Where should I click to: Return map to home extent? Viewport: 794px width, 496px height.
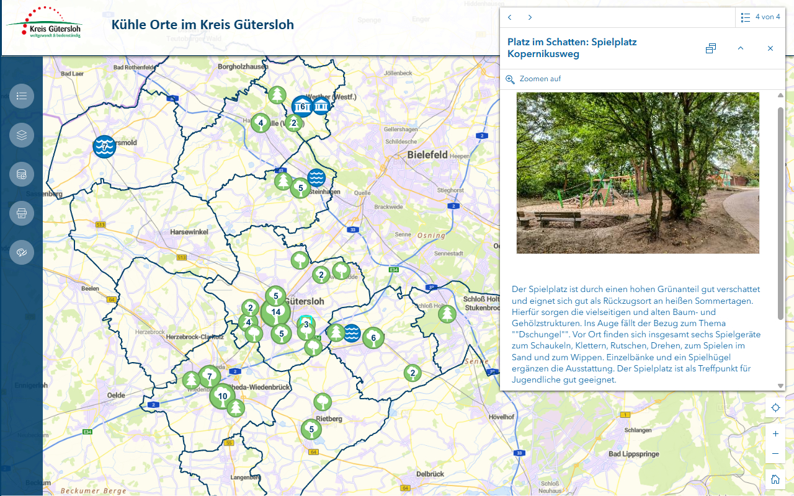pyautogui.click(x=775, y=479)
